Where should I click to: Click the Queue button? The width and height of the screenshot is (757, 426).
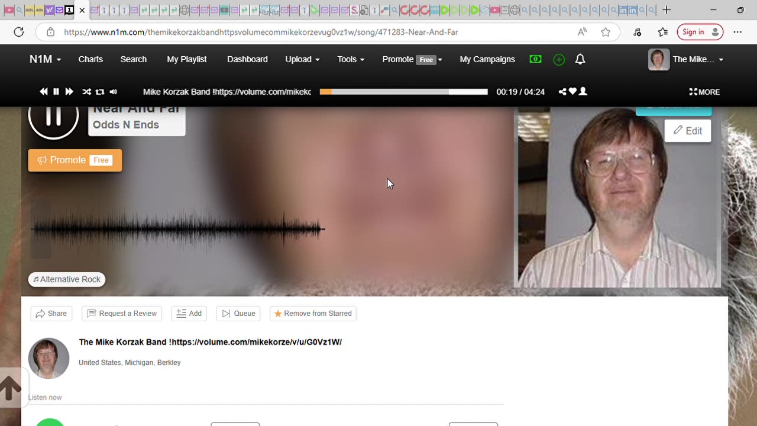click(238, 314)
